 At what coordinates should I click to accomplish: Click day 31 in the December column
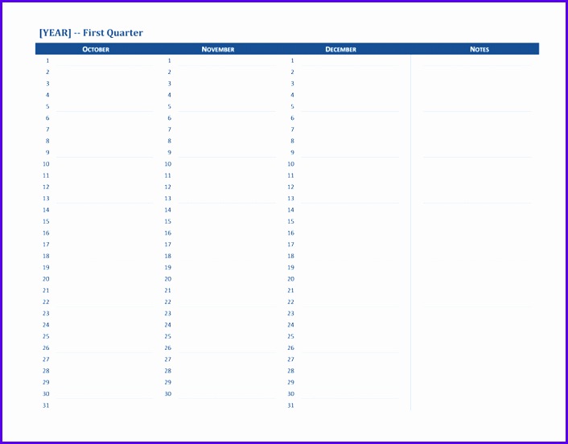click(290, 405)
